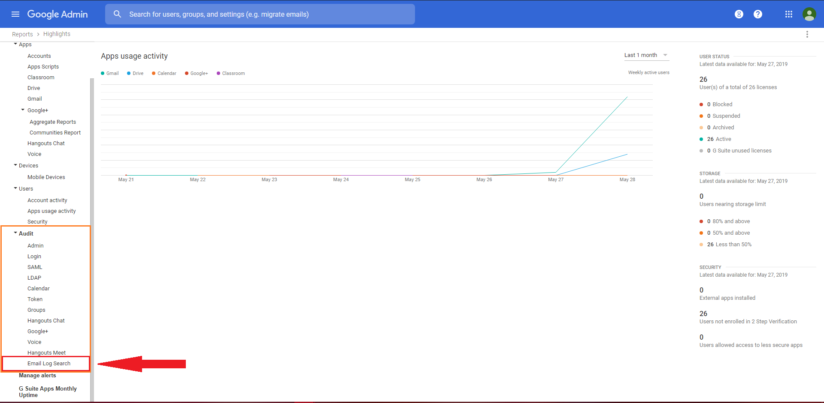Open Drive report in sidebar
Viewport: 824px width, 403px height.
pos(34,88)
